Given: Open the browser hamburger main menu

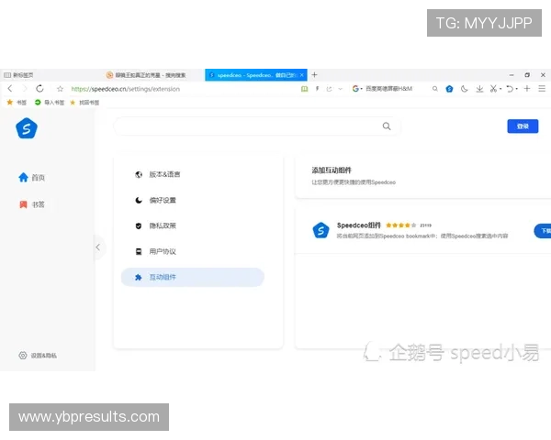Looking at the screenshot, I should point(542,89).
